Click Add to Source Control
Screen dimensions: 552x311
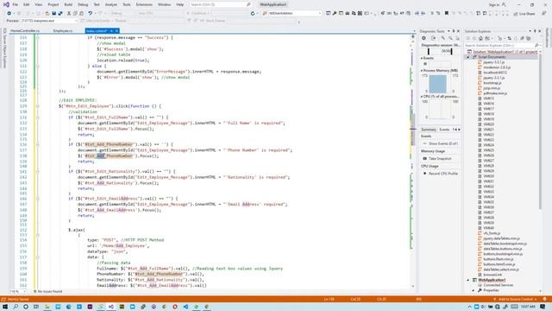click(516, 299)
